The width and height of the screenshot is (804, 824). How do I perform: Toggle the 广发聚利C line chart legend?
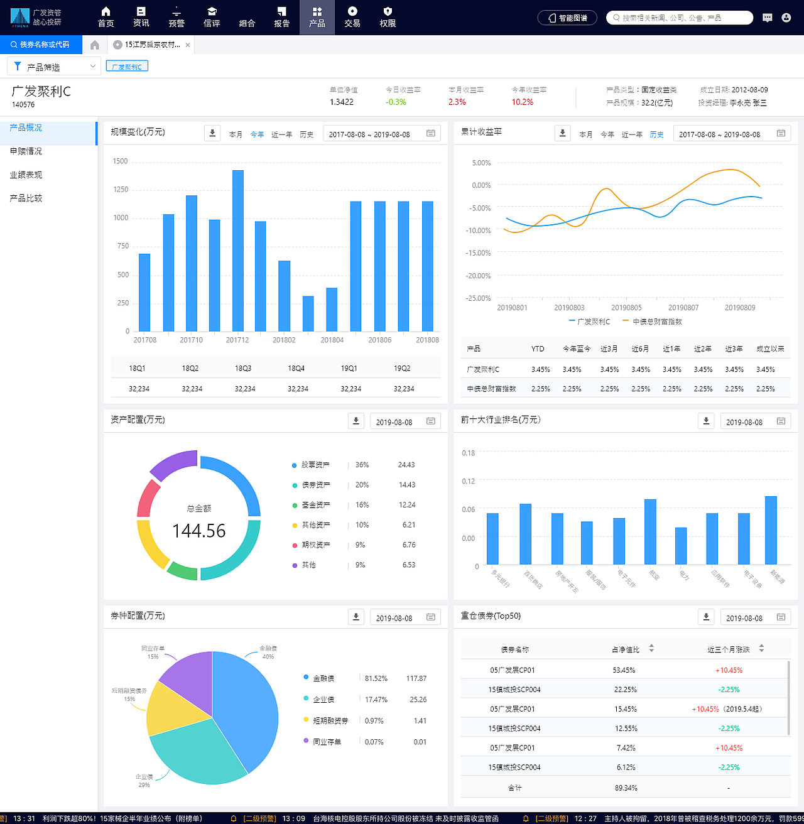point(589,322)
